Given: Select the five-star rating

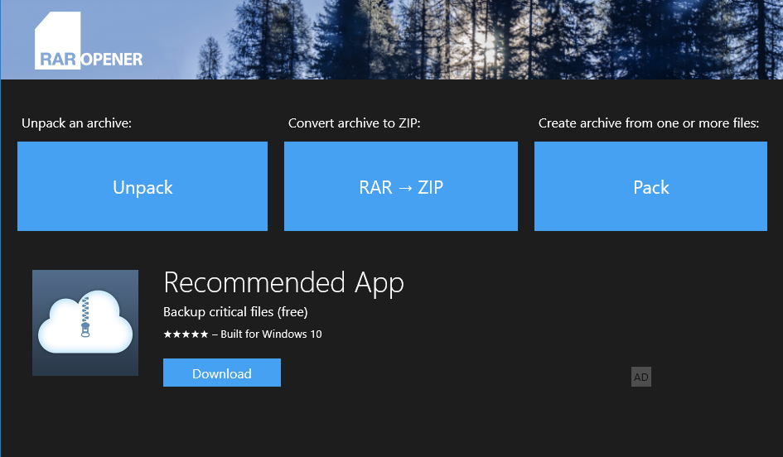Looking at the screenshot, I should coord(186,334).
